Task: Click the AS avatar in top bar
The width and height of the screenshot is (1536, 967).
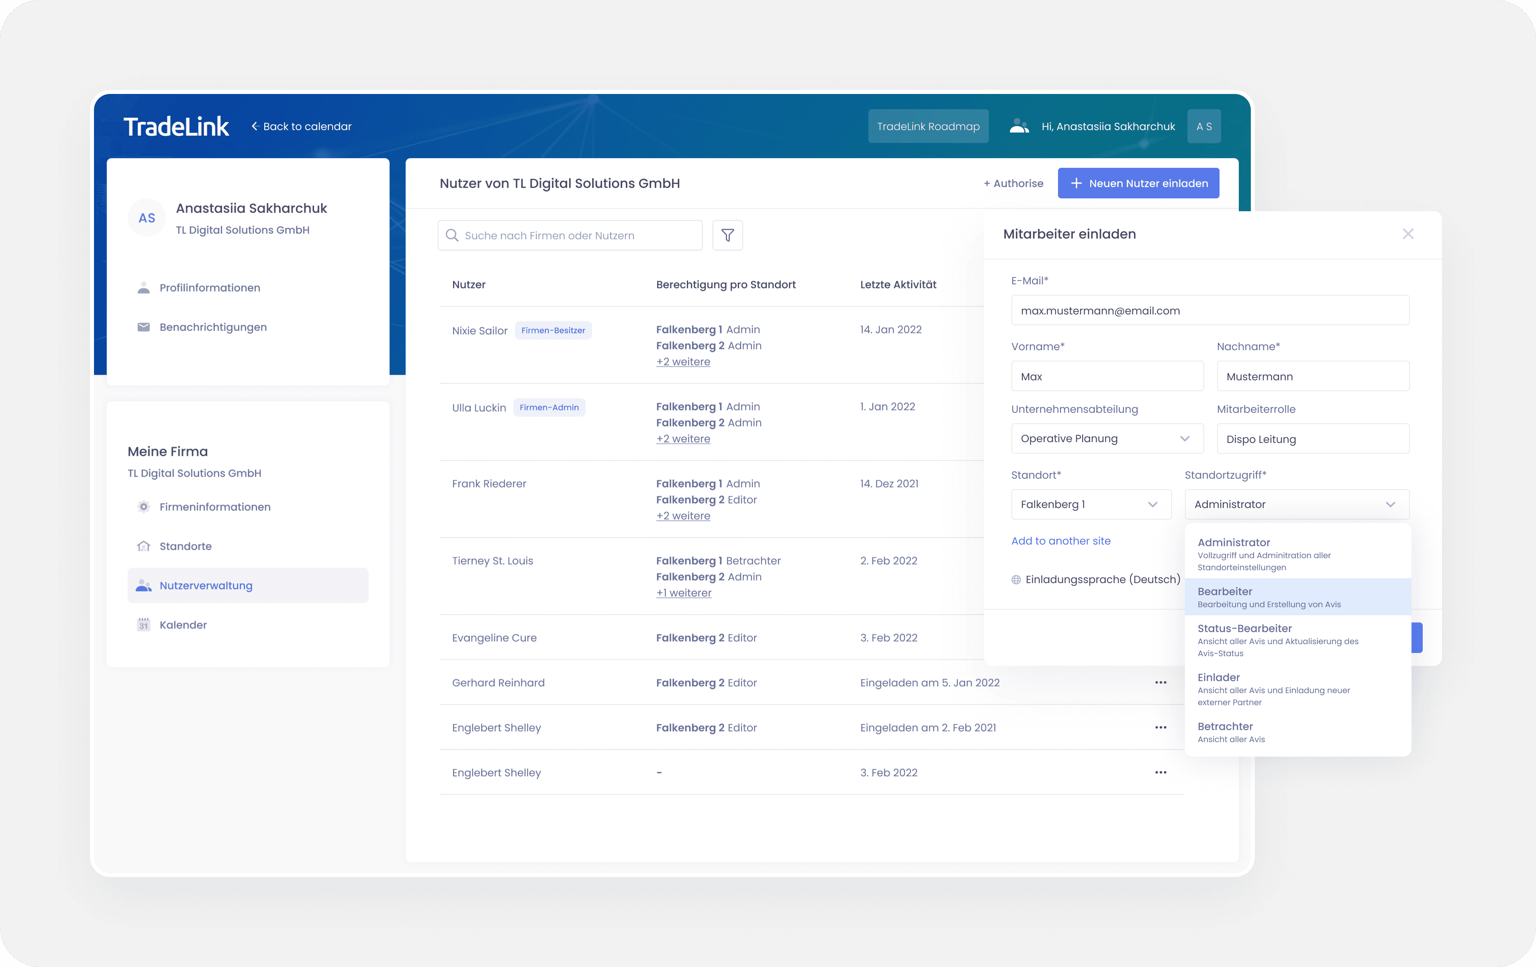Action: (x=1204, y=126)
